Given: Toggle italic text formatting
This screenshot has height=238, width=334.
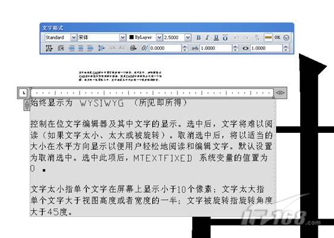Looking at the screenshot, I should 207,37.
